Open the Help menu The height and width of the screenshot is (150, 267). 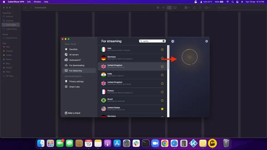tap(46, 2)
